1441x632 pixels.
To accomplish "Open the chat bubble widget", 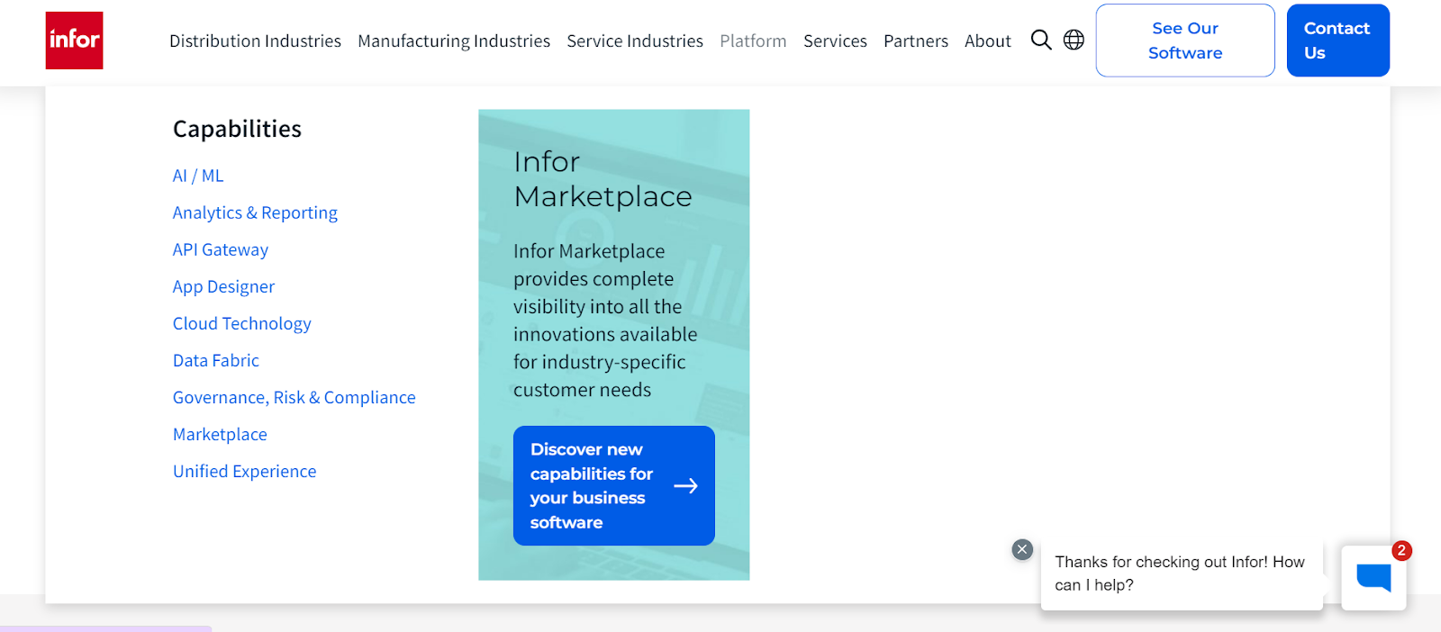I will (x=1373, y=578).
